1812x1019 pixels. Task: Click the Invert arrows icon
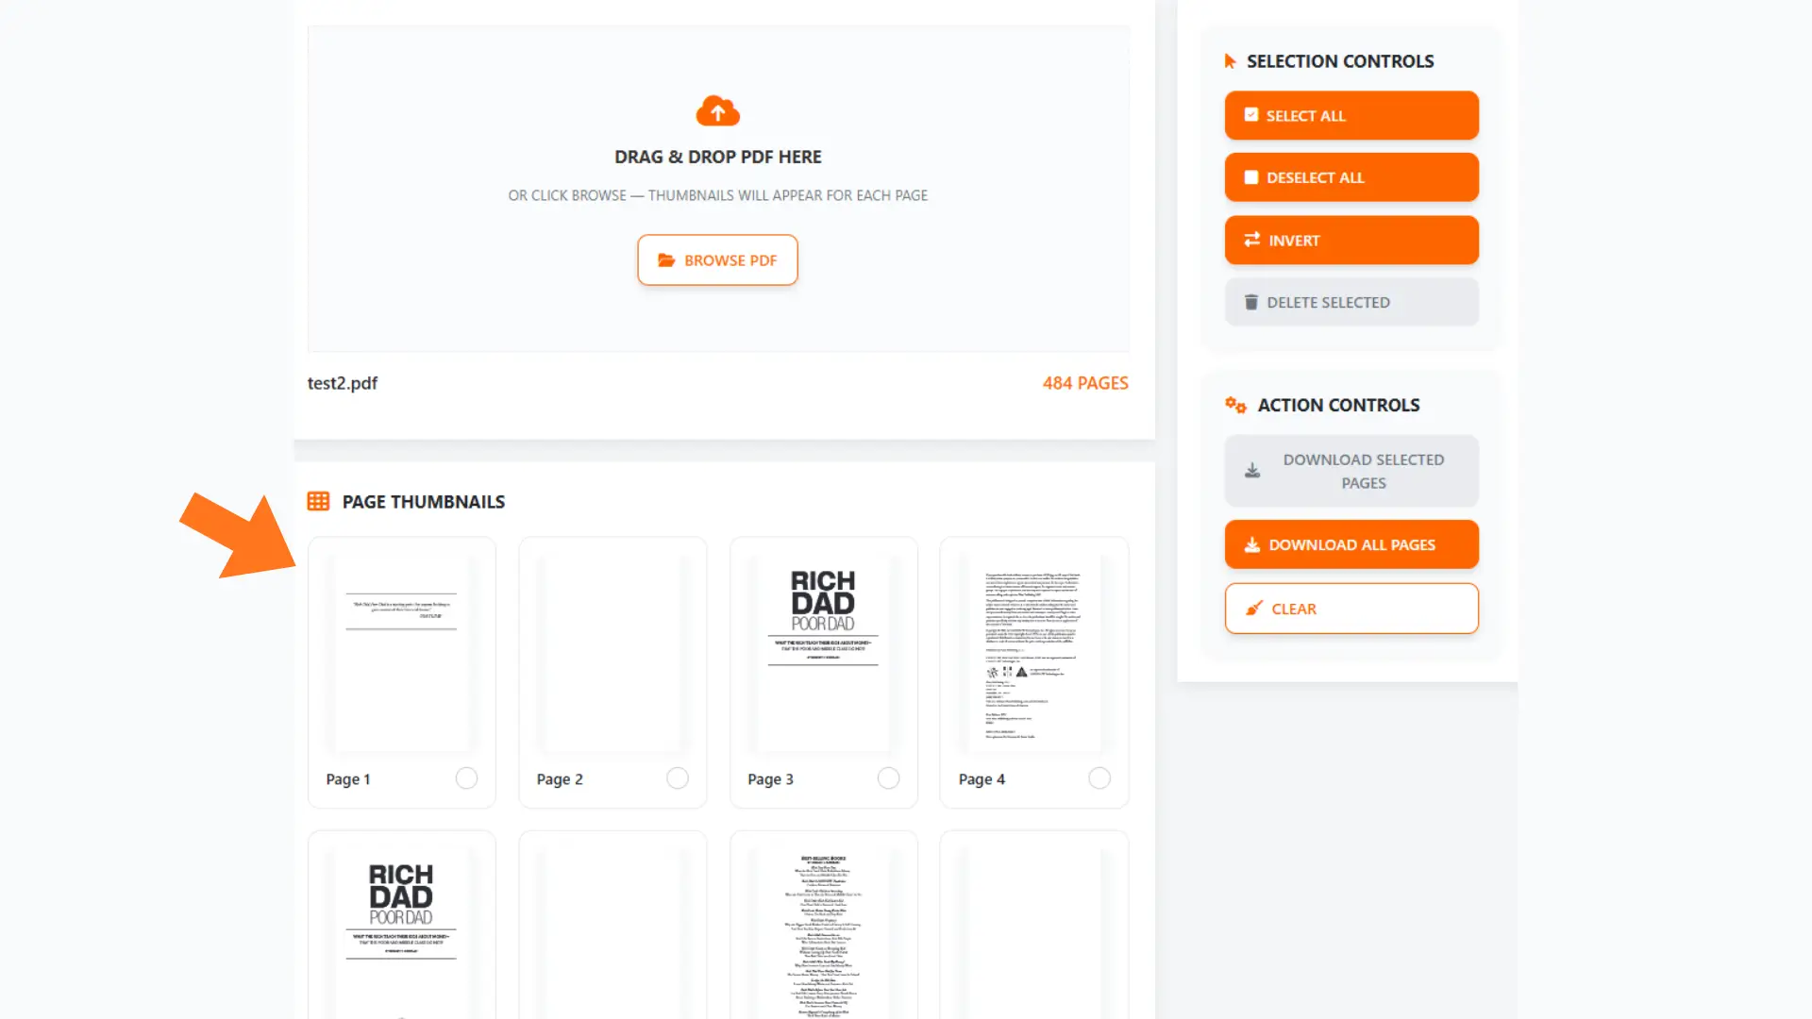pos(1252,240)
